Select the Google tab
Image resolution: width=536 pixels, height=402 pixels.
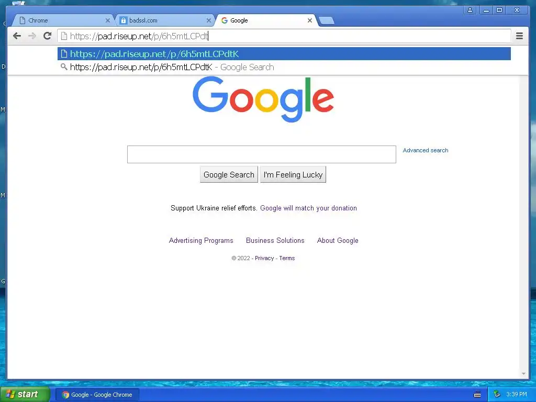(x=265, y=20)
